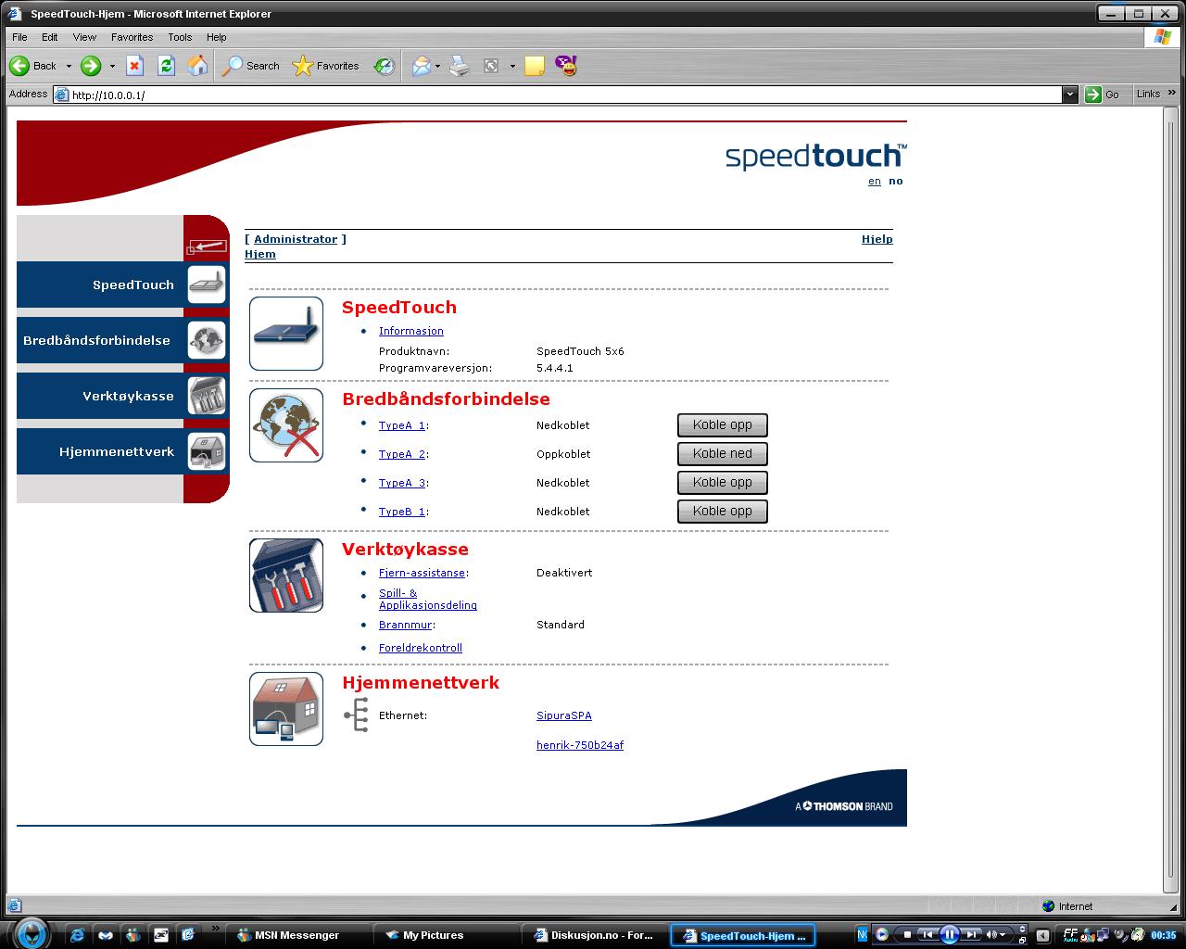Open browsing History icon
Image resolution: width=1186 pixels, height=949 pixels.
point(385,66)
